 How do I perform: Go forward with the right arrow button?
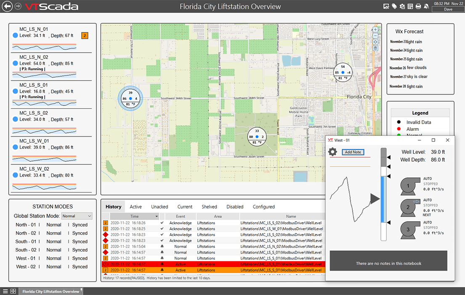coord(18,6)
